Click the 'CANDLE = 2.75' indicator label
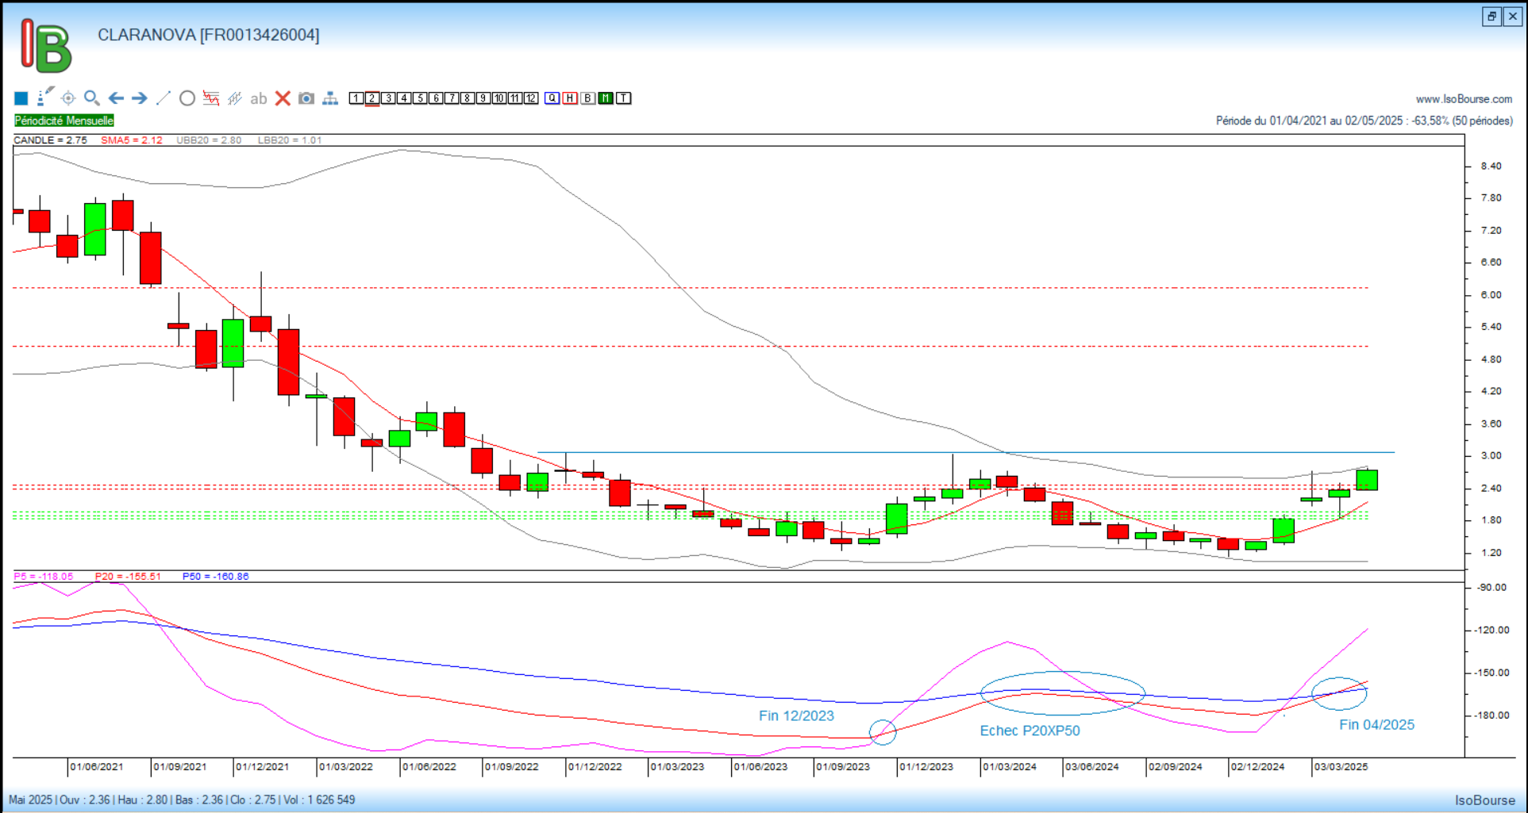 50,140
